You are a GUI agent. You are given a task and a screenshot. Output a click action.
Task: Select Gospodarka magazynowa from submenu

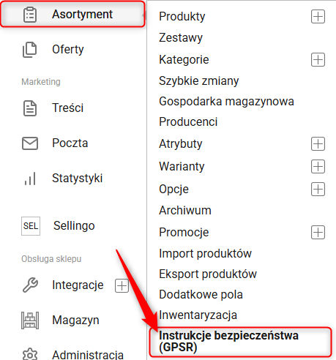[x=226, y=102]
